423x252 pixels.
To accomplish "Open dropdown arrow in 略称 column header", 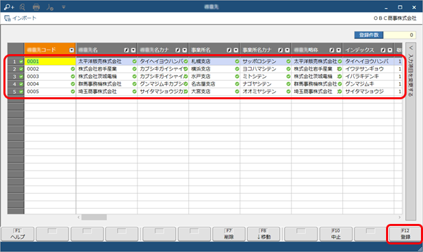I will pyautogui.click(x=339, y=50).
